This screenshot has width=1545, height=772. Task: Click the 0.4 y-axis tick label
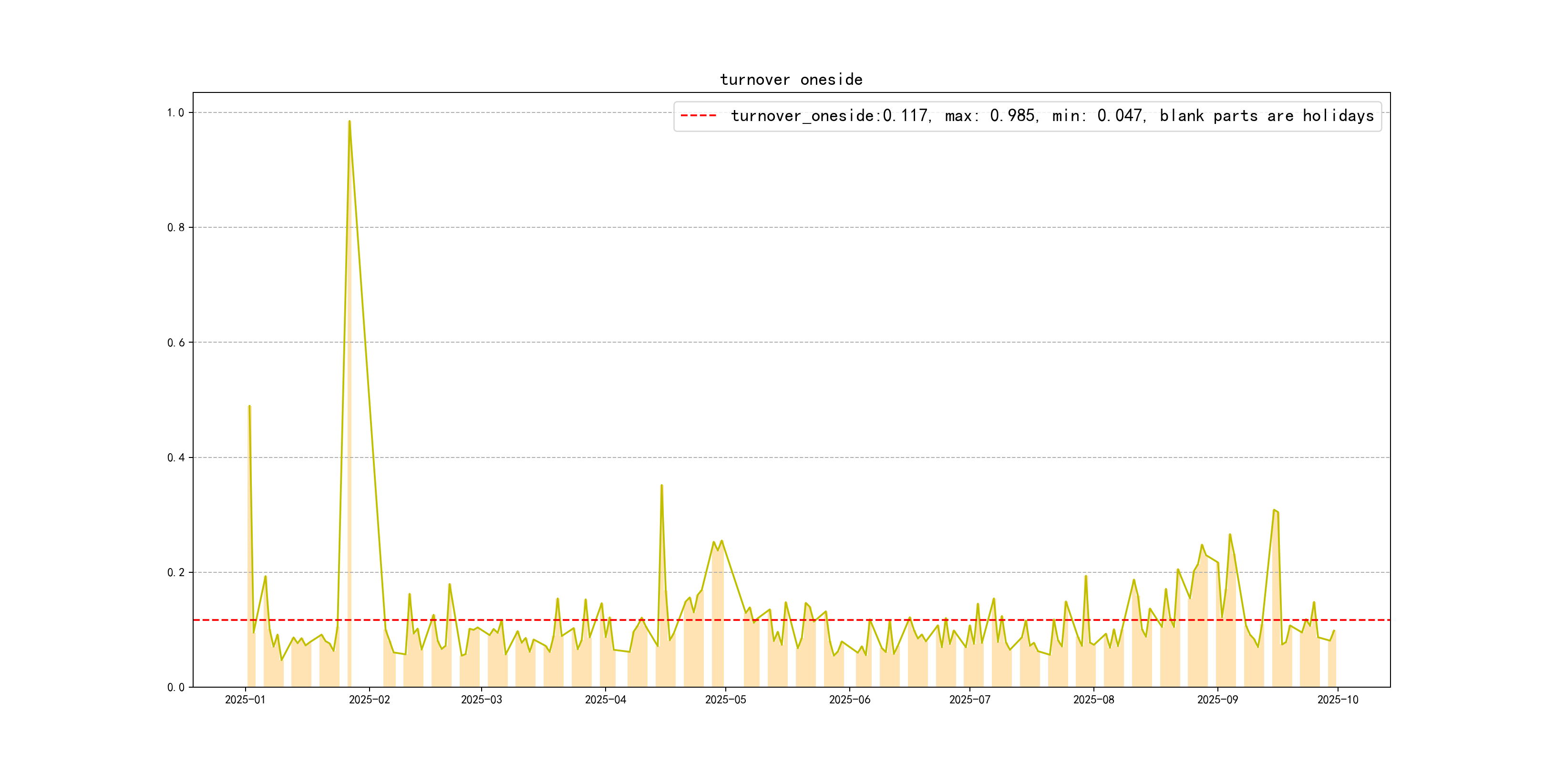[175, 458]
